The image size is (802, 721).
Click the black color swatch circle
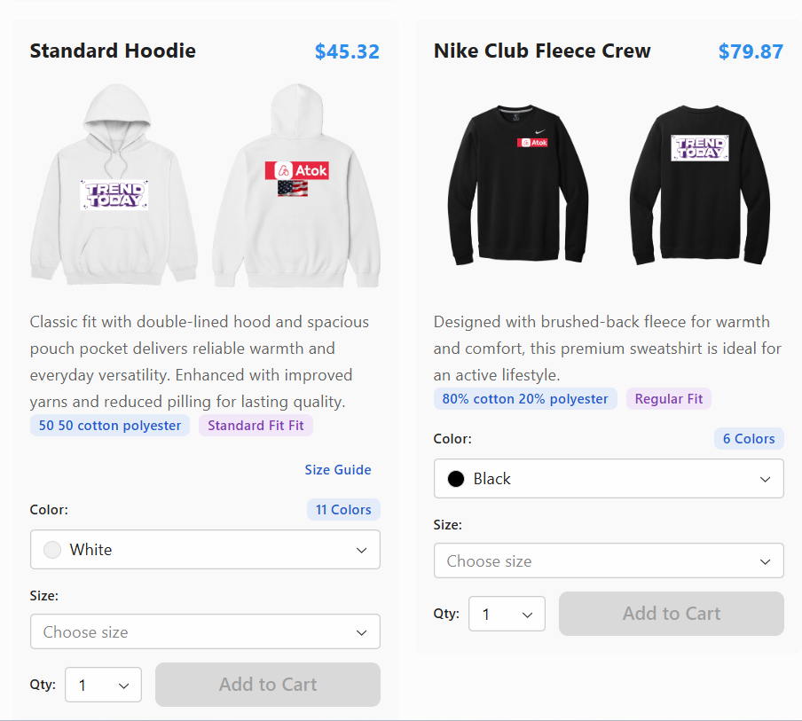[x=456, y=479]
